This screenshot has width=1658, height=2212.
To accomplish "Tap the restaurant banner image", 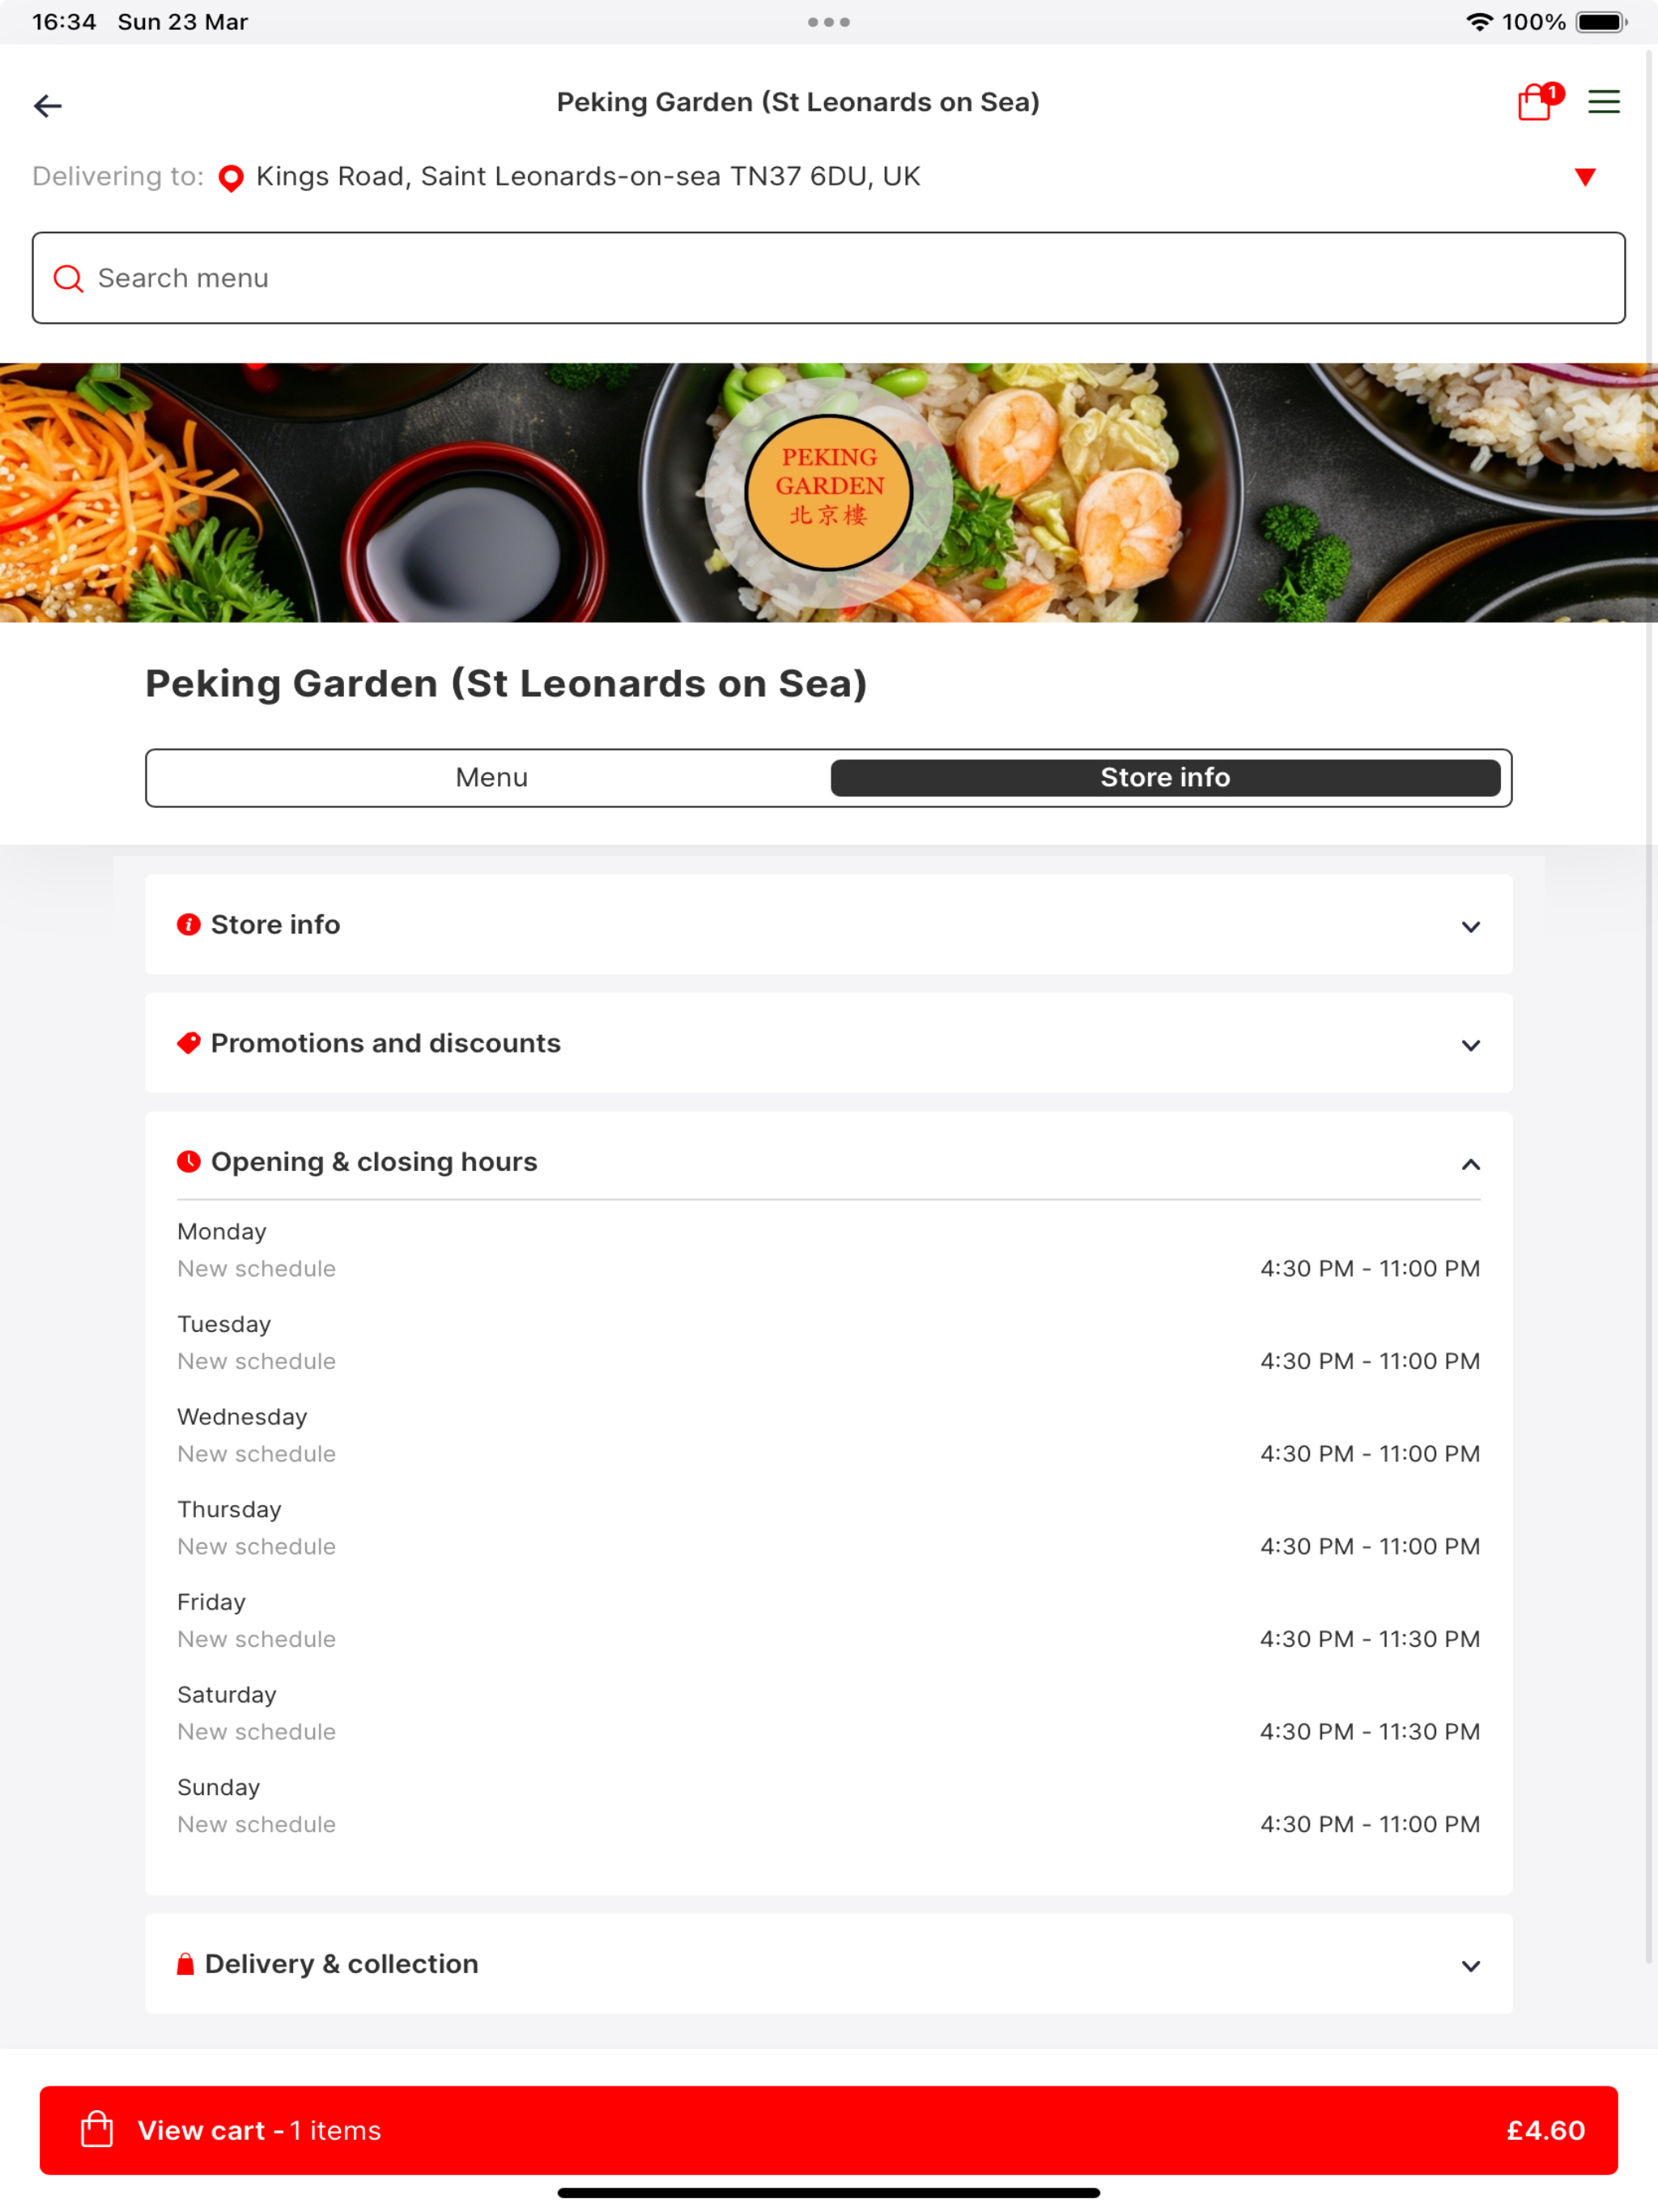I will [829, 492].
